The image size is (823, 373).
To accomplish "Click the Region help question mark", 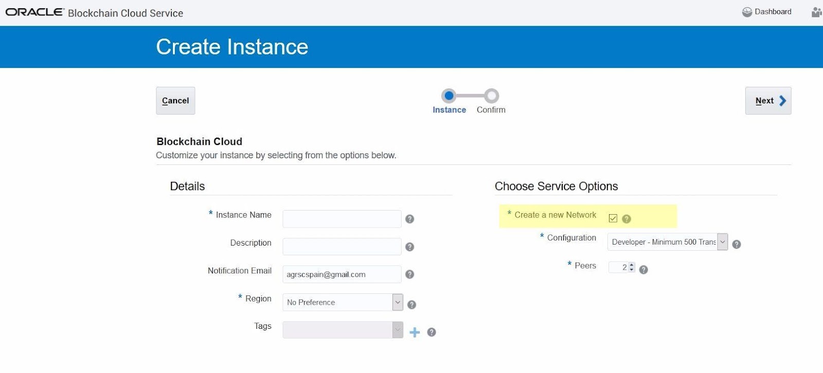I will click(411, 305).
